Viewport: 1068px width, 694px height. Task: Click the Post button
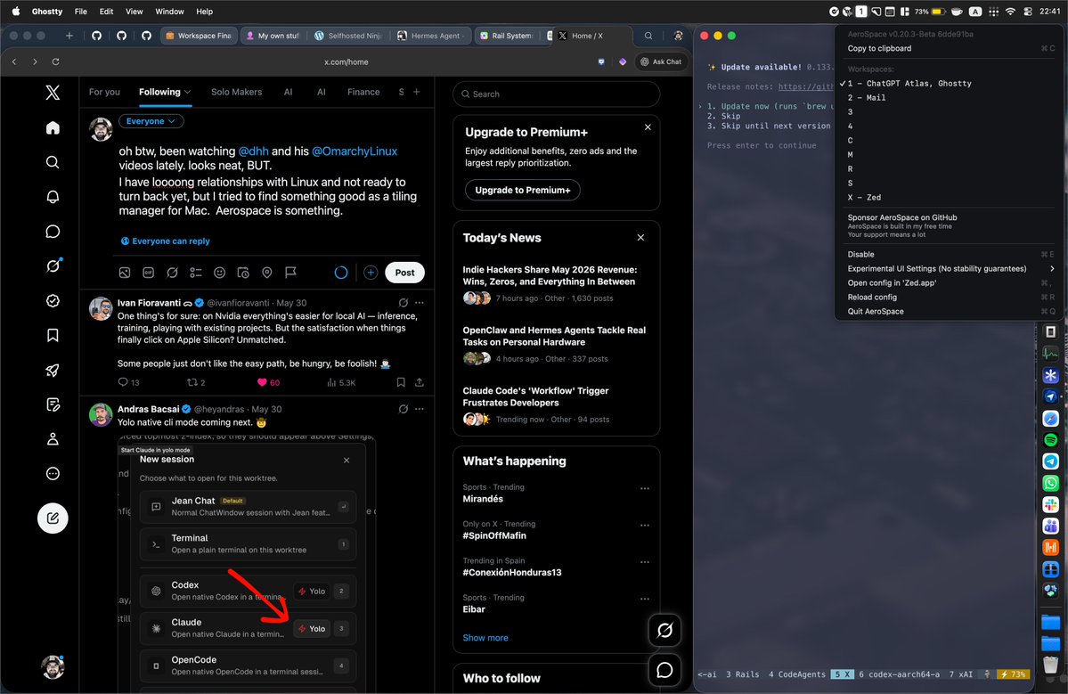point(404,273)
